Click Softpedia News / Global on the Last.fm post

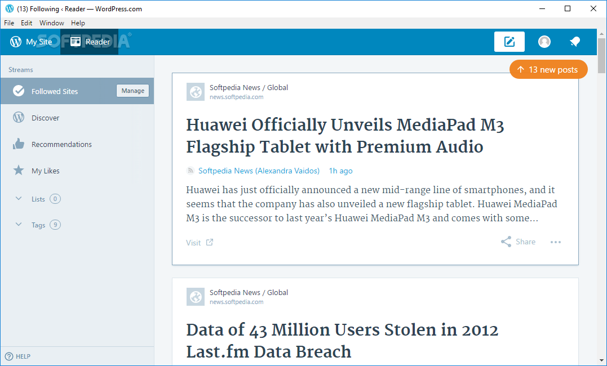coord(249,292)
